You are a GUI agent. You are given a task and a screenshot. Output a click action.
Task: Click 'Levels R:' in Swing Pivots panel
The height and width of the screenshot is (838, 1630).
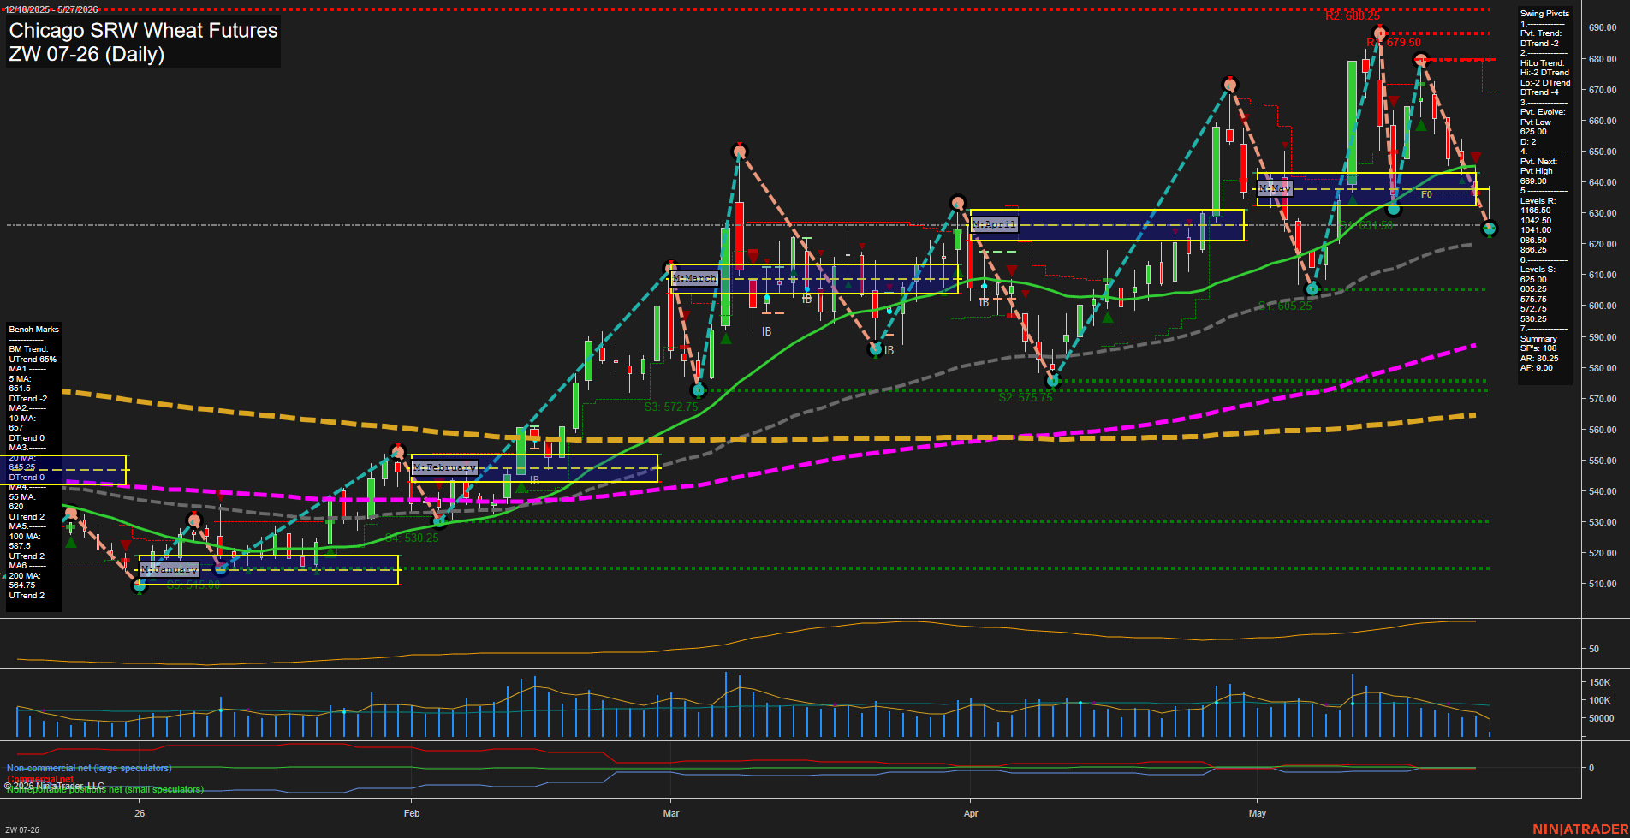(x=1538, y=201)
